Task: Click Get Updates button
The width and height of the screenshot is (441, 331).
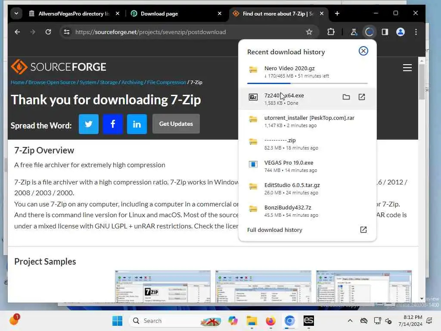Action: click(x=176, y=124)
